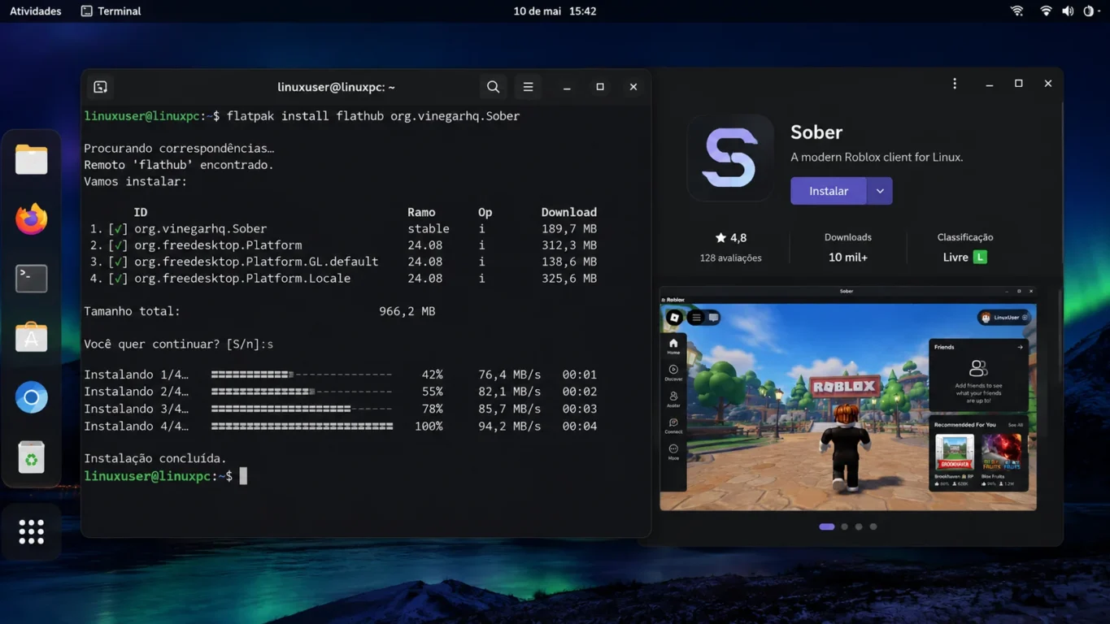Click the description A modern Roblox client for Linux.

(877, 158)
